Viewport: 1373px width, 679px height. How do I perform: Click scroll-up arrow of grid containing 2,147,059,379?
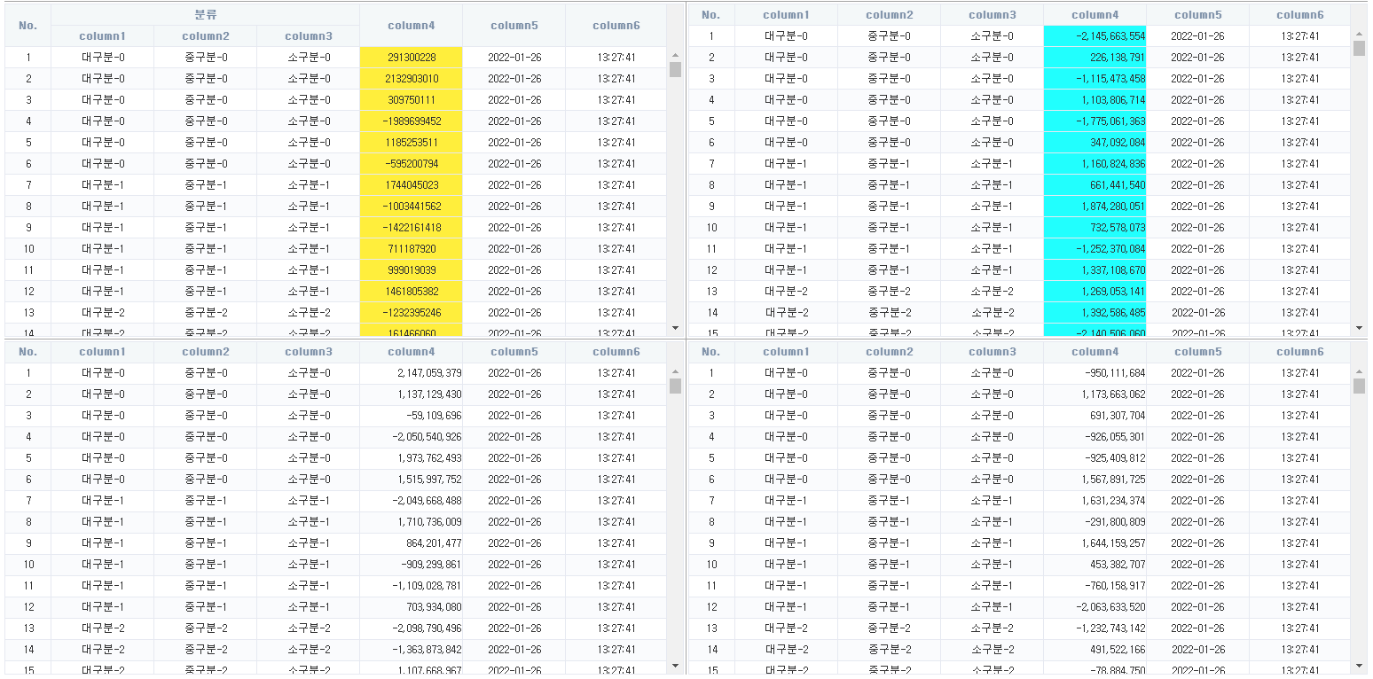675,371
